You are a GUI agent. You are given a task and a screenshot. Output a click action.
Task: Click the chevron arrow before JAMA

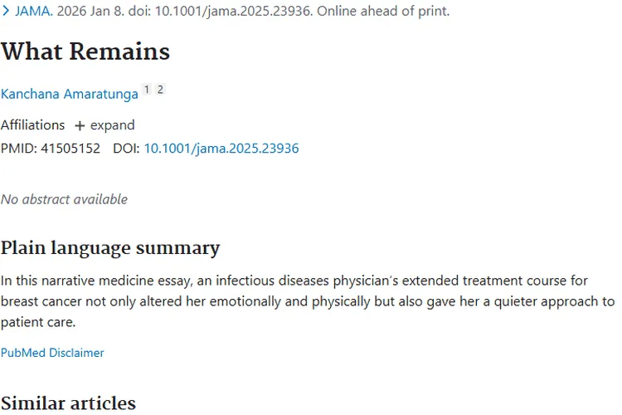6,12
